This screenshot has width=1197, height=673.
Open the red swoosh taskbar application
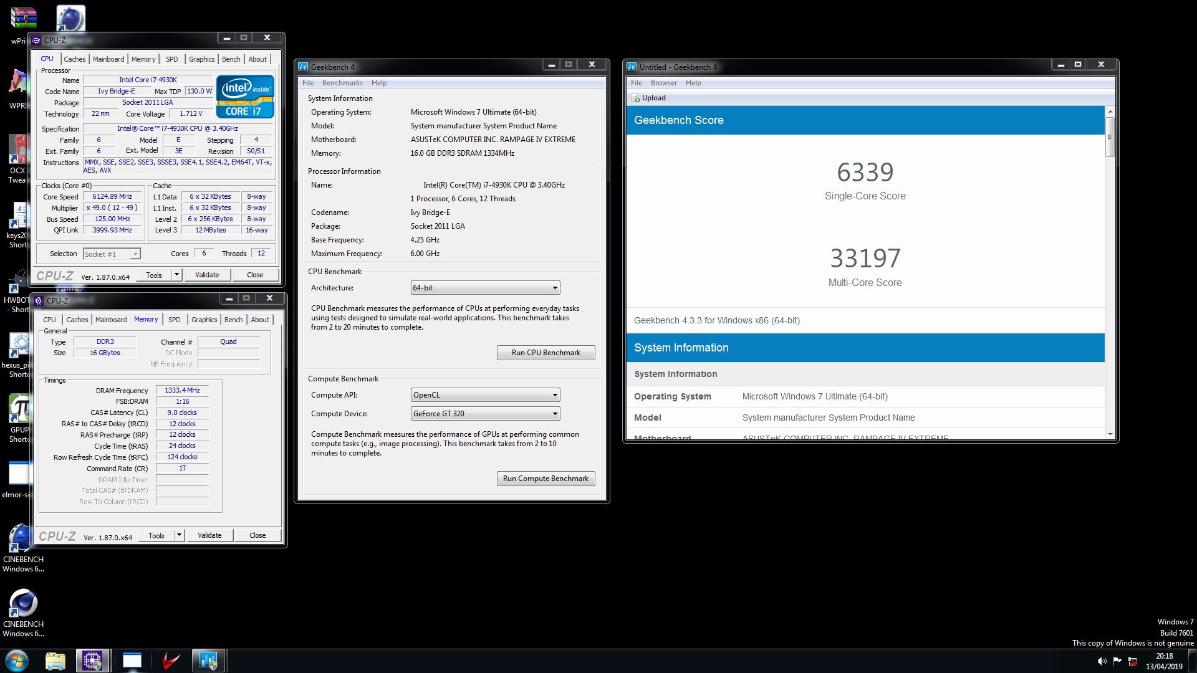[x=170, y=661]
